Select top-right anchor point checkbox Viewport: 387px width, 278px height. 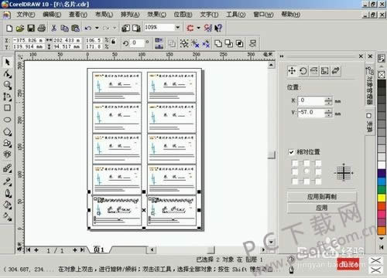[x=318, y=163]
